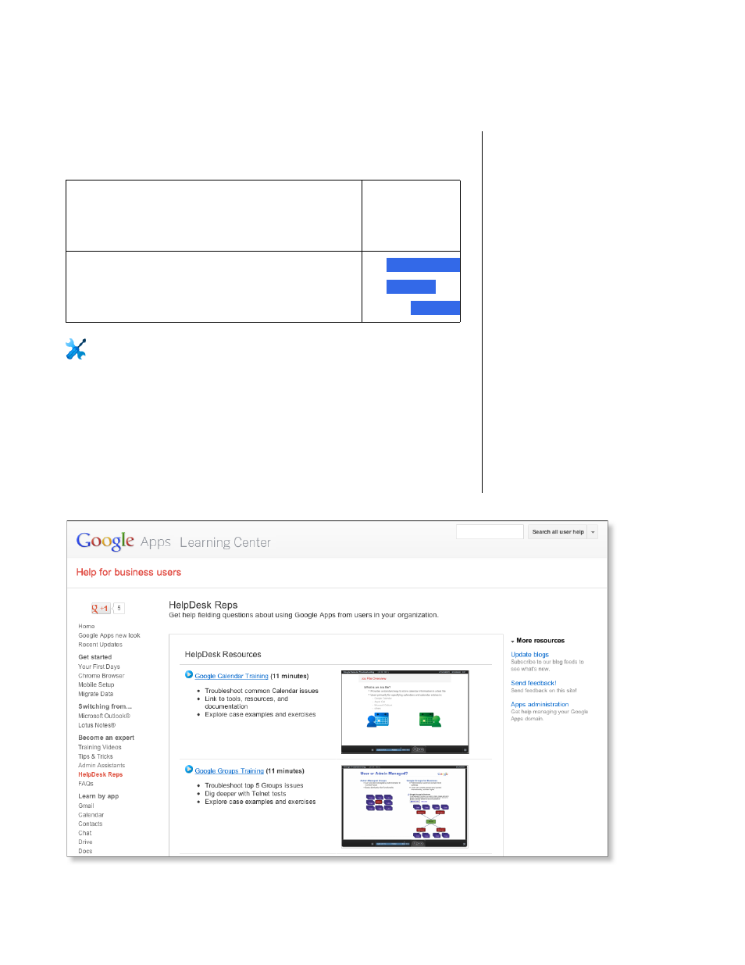745x965 pixels.
Task: Click the Switching from... sidebar heading
Action: [105, 706]
